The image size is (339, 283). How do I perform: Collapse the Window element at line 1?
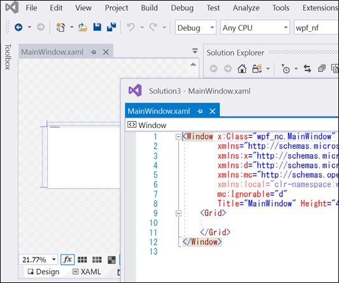178,136
